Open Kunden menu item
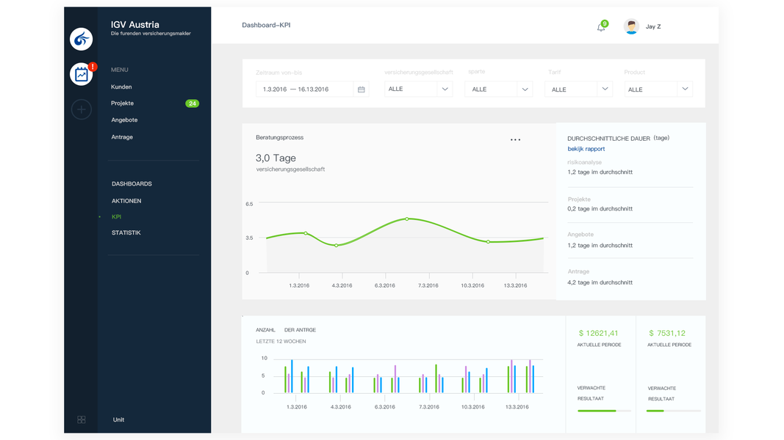The width and height of the screenshot is (784, 440). point(121,87)
